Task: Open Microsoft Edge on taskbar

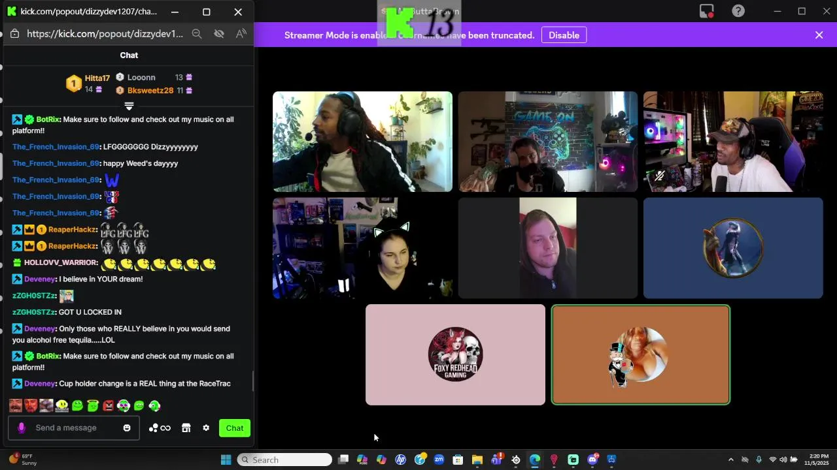Action: [534, 460]
